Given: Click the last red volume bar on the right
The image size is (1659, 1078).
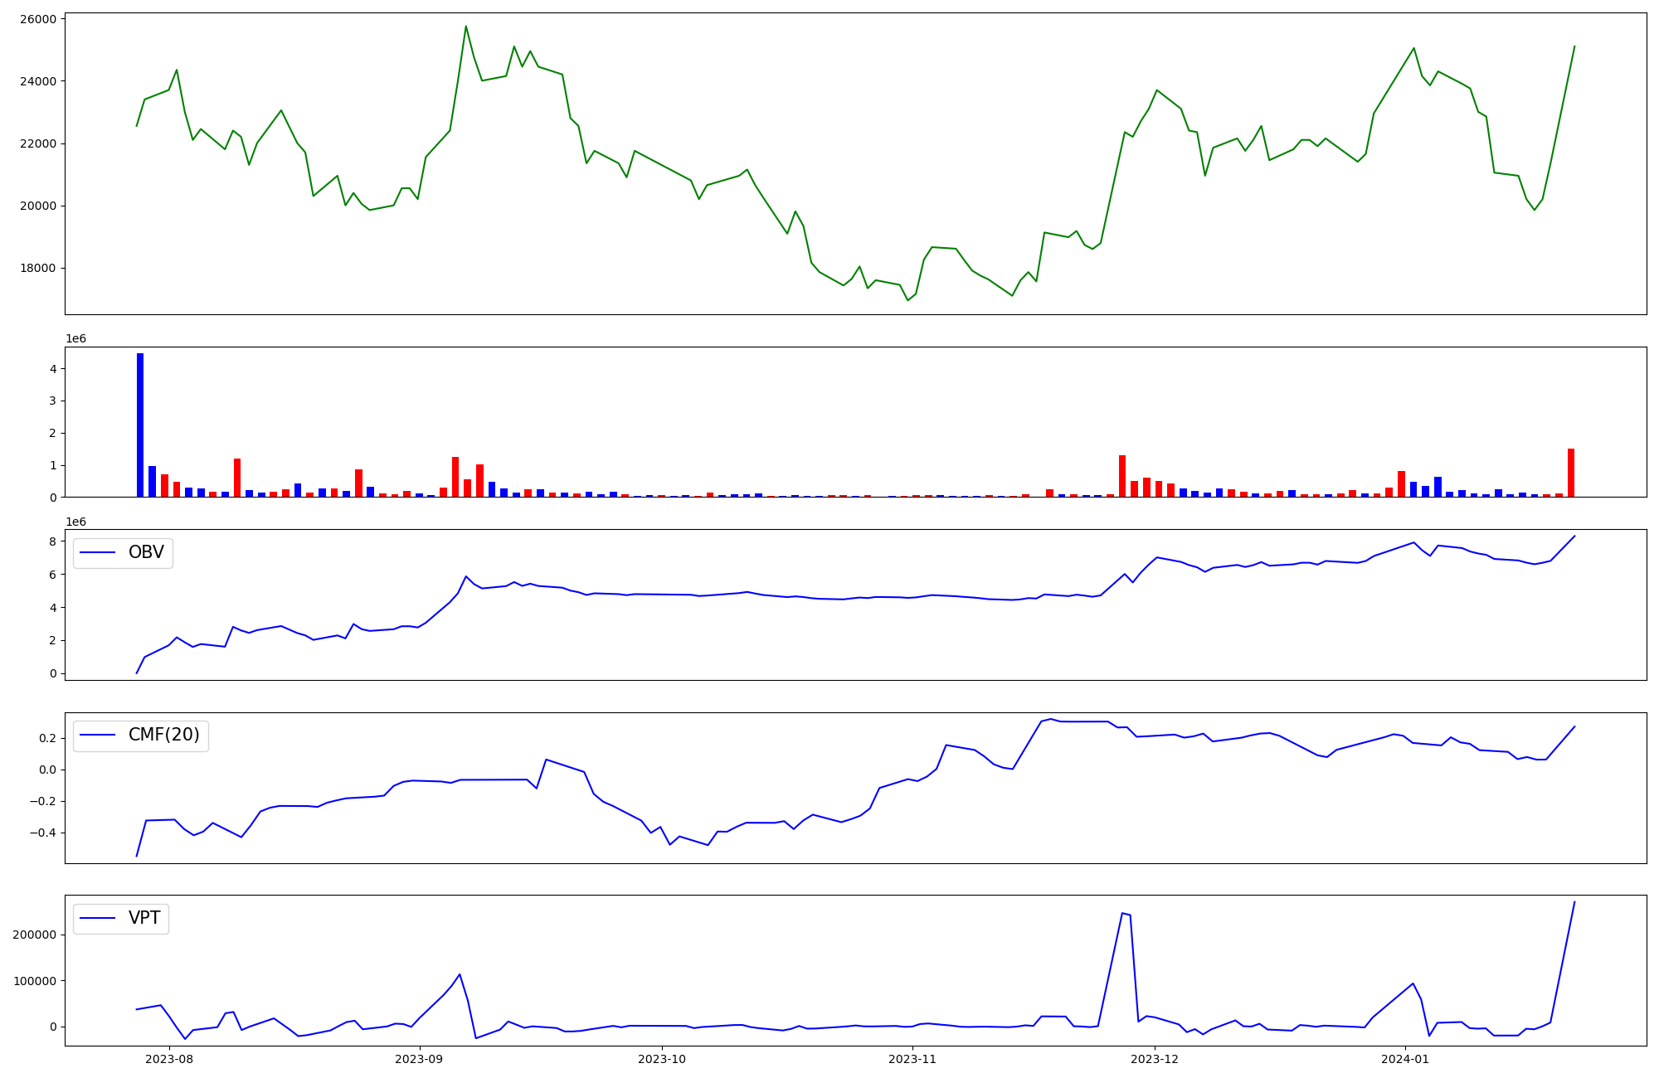Looking at the screenshot, I should coord(1571,473).
